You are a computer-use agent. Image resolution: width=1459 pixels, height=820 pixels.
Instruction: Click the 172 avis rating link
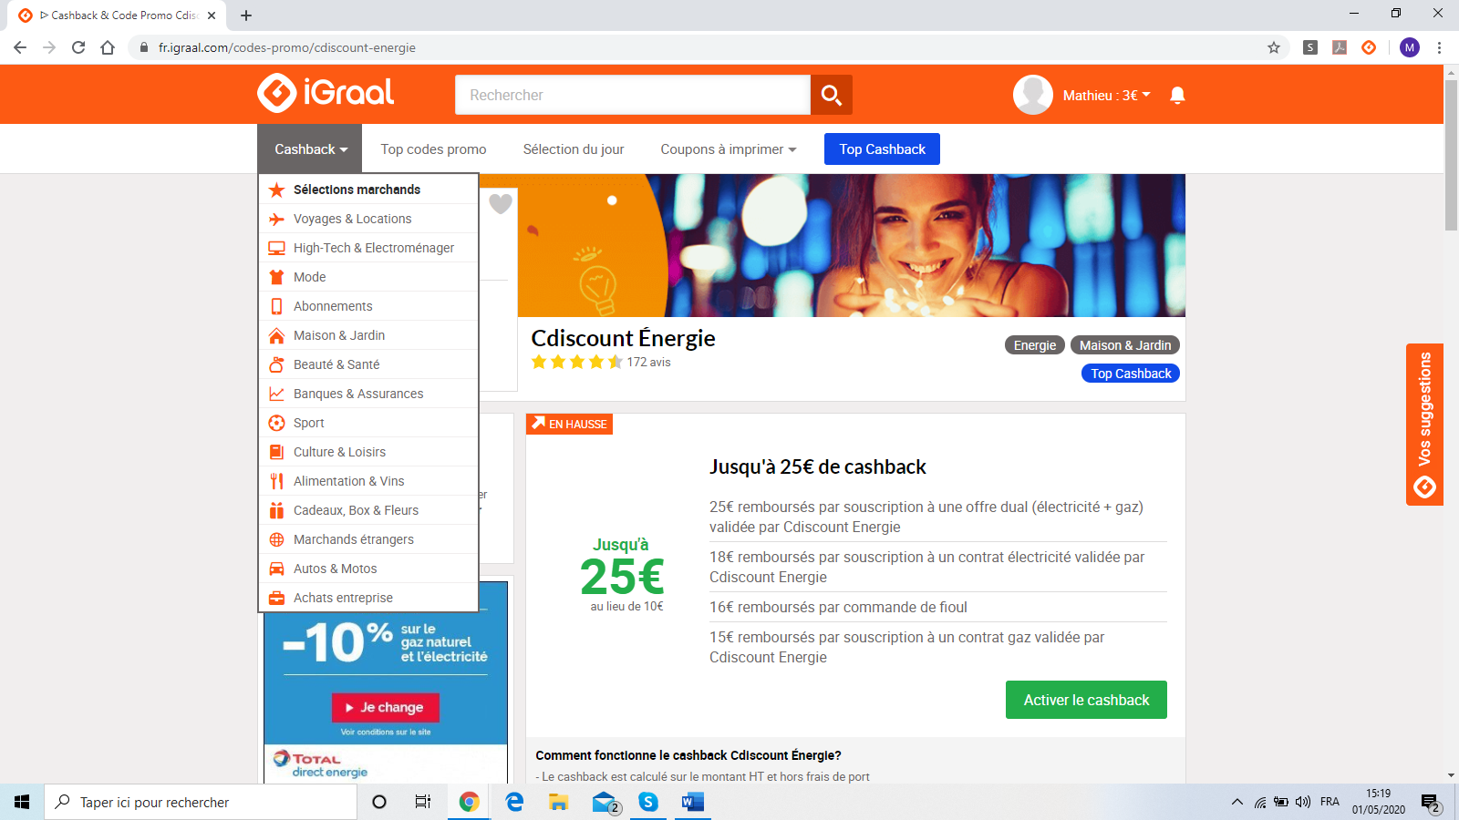[648, 363]
